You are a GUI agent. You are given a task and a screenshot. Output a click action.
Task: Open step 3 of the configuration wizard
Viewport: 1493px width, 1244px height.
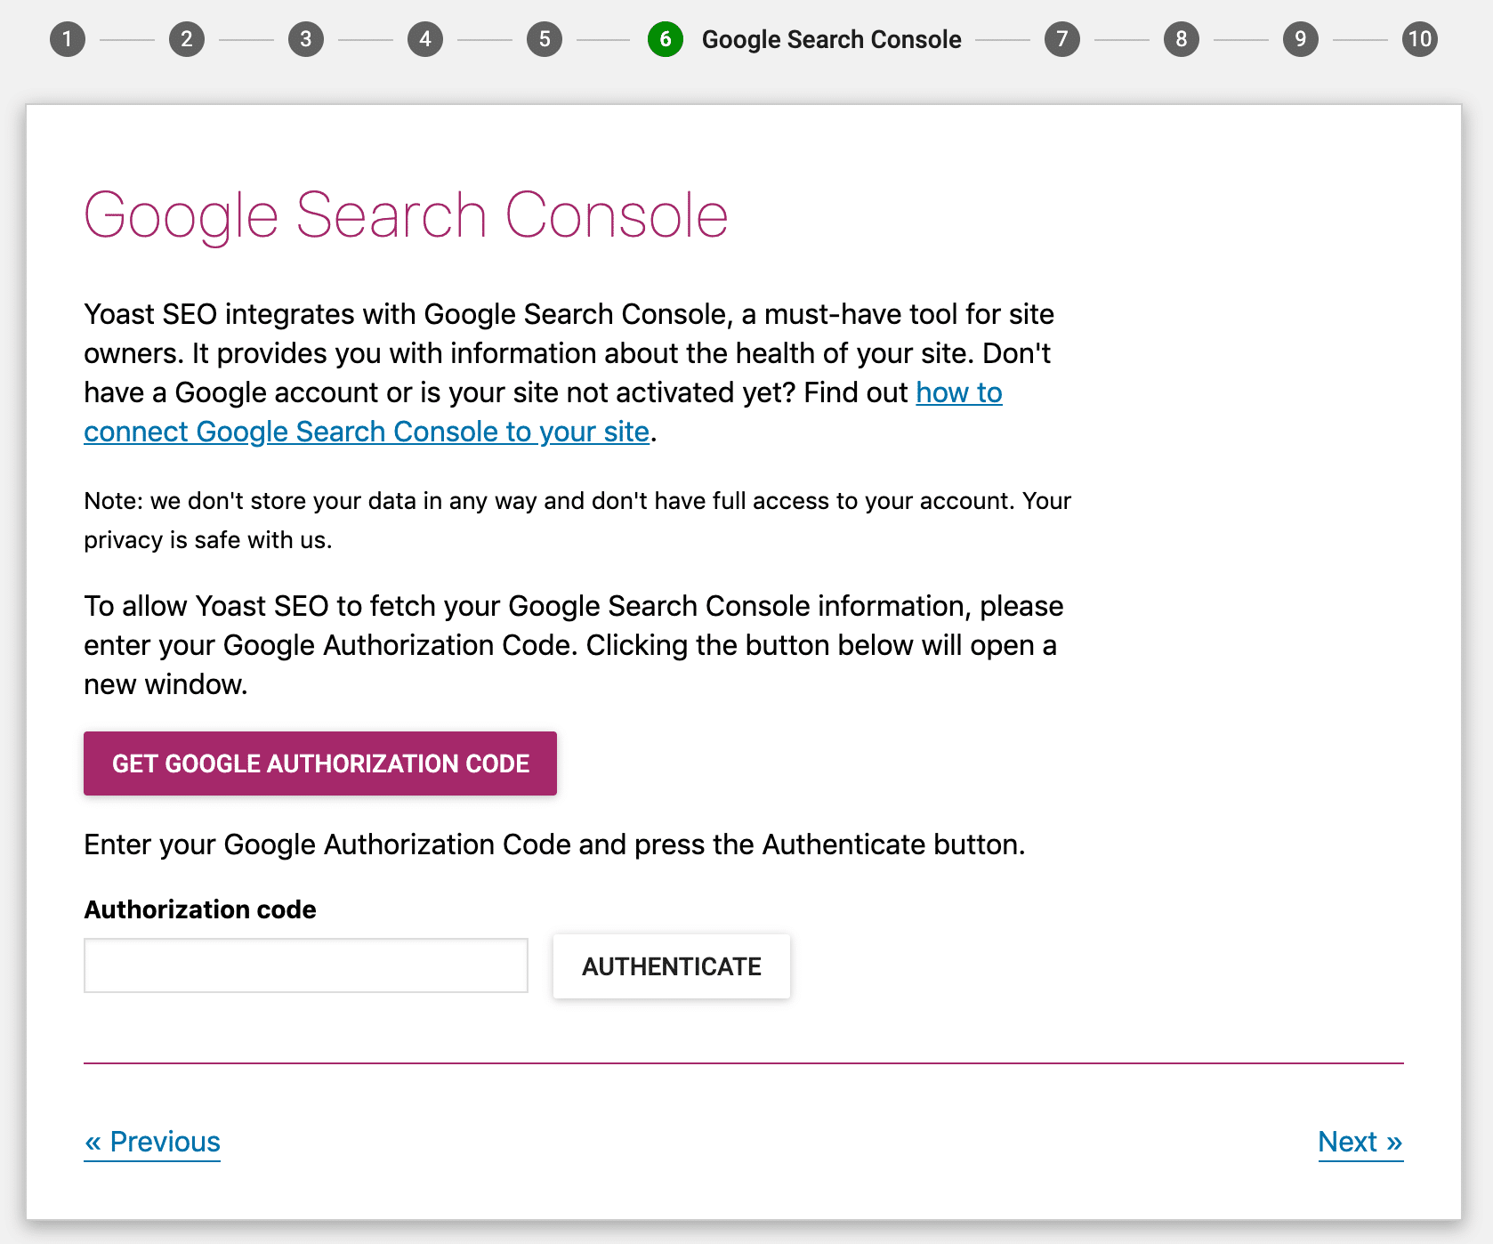306,39
